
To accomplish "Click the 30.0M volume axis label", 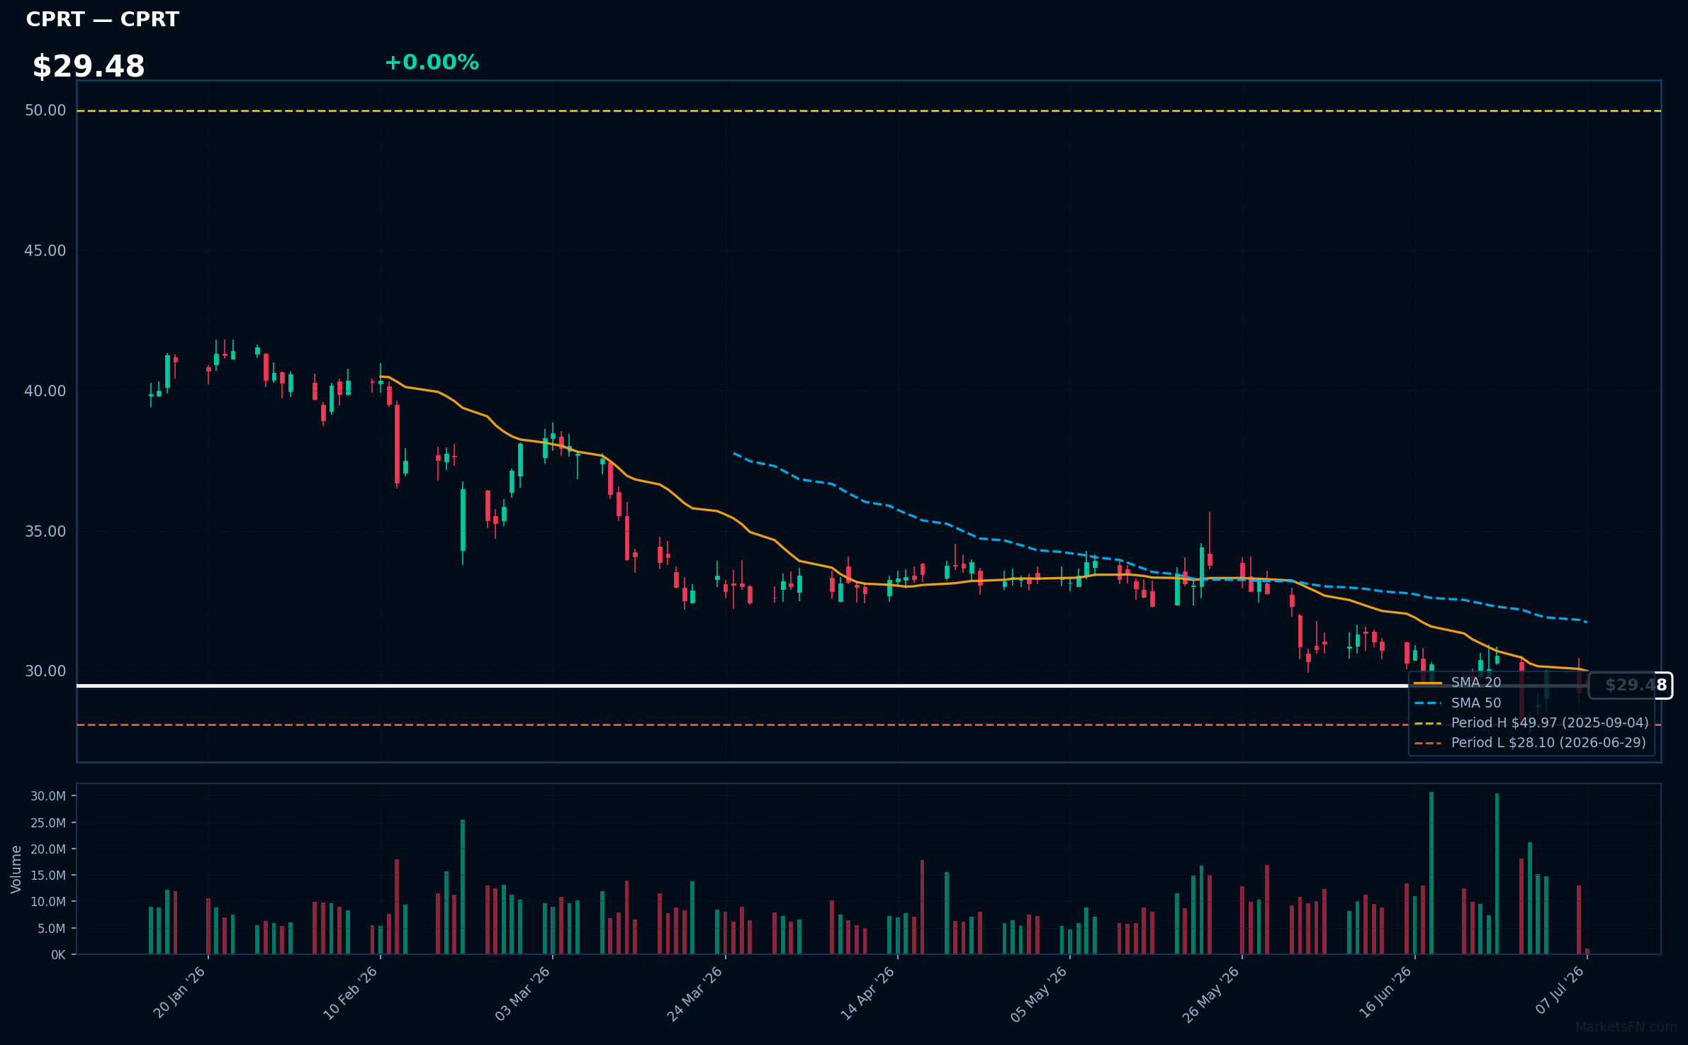I will coord(48,796).
